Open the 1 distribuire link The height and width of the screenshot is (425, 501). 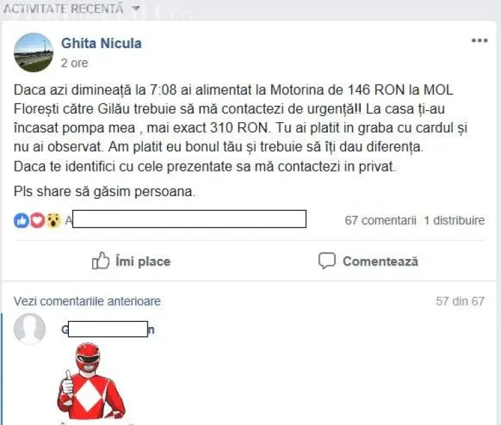(x=454, y=220)
